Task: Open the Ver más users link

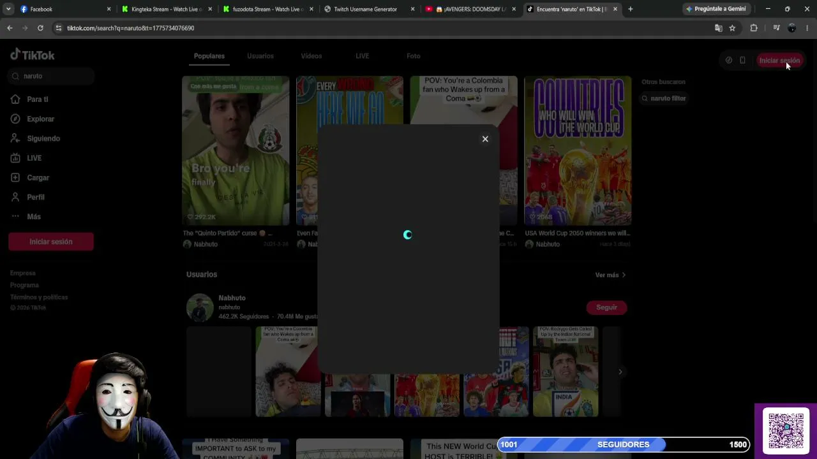Action: 610,275
